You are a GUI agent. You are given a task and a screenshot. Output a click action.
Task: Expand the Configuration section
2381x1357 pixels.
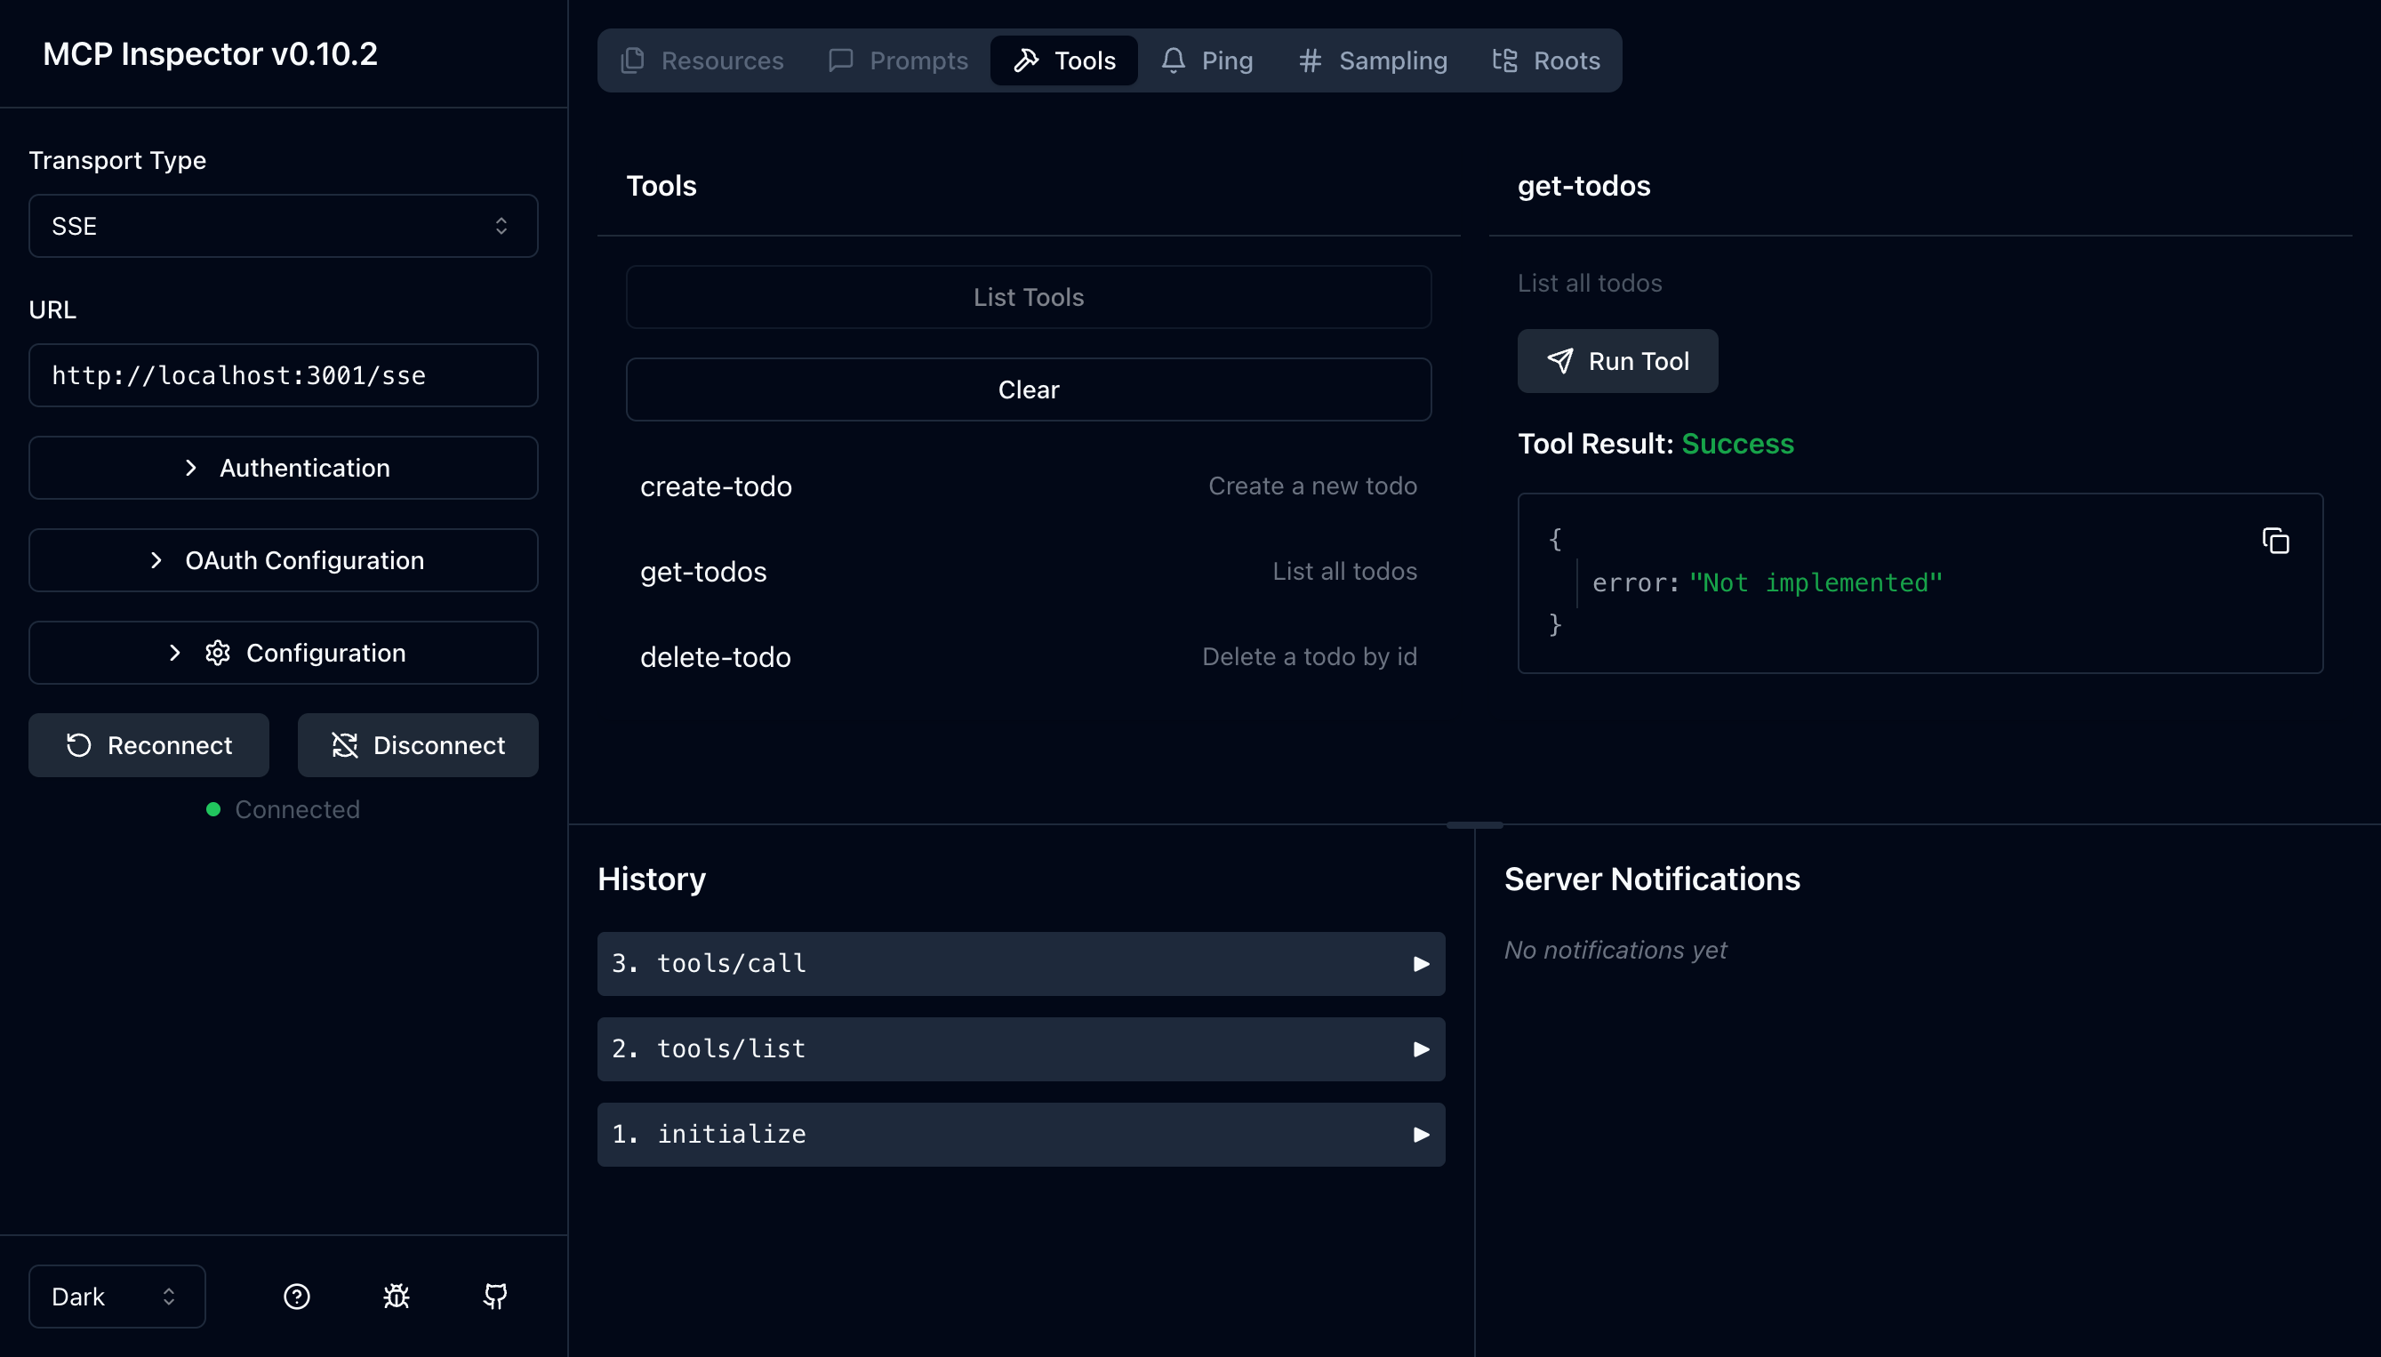(x=282, y=652)
